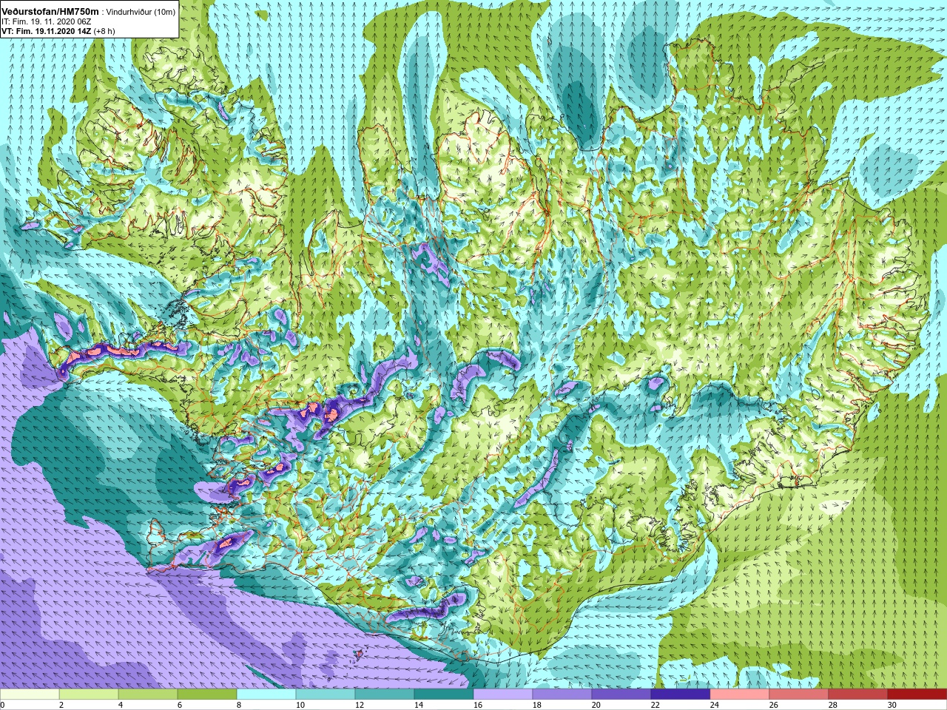Click the legend scale number 26

pyautogui.click(x=773, y=705)
